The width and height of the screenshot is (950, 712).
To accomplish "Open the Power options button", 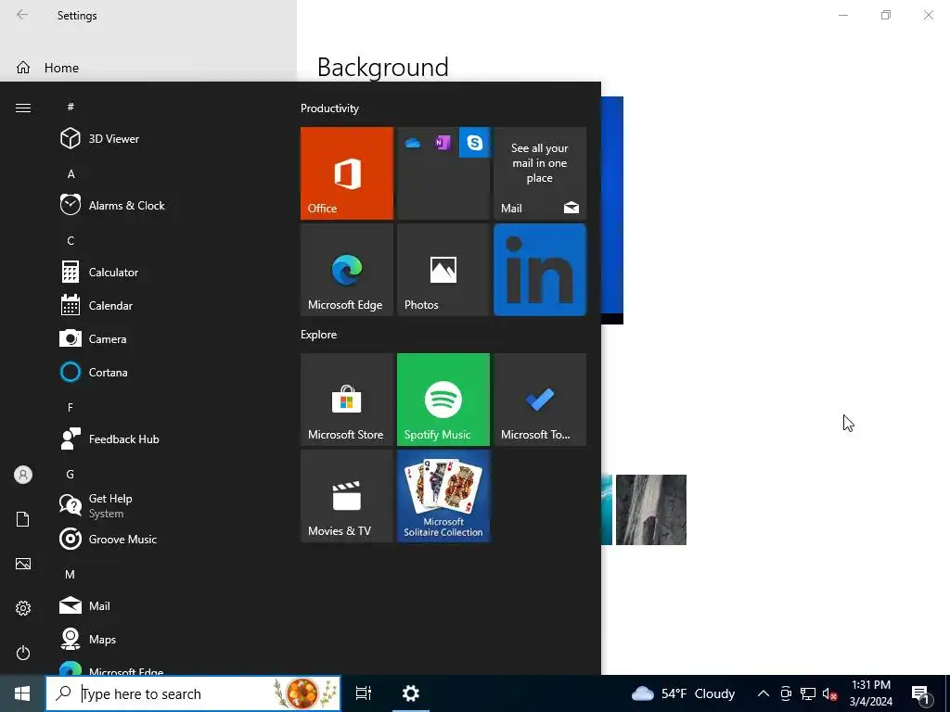I will [x=23, y=653].
